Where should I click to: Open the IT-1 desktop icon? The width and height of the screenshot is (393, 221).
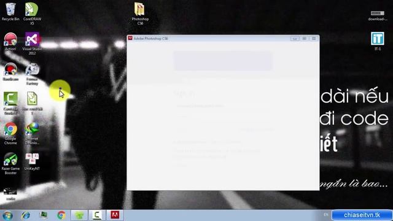coord(378,41)
